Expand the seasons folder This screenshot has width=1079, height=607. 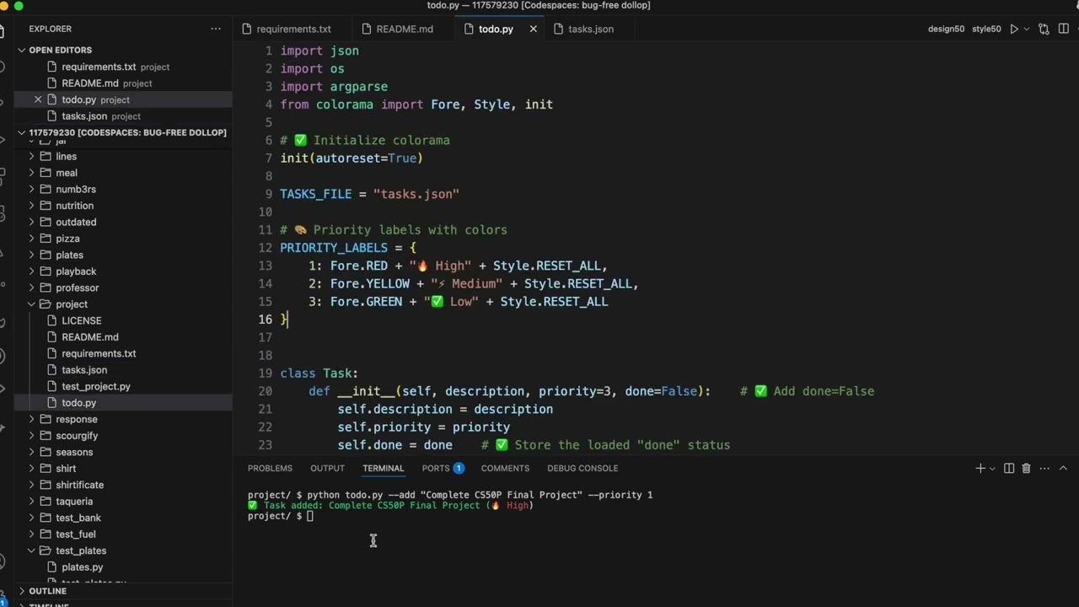tap(74, 453)
